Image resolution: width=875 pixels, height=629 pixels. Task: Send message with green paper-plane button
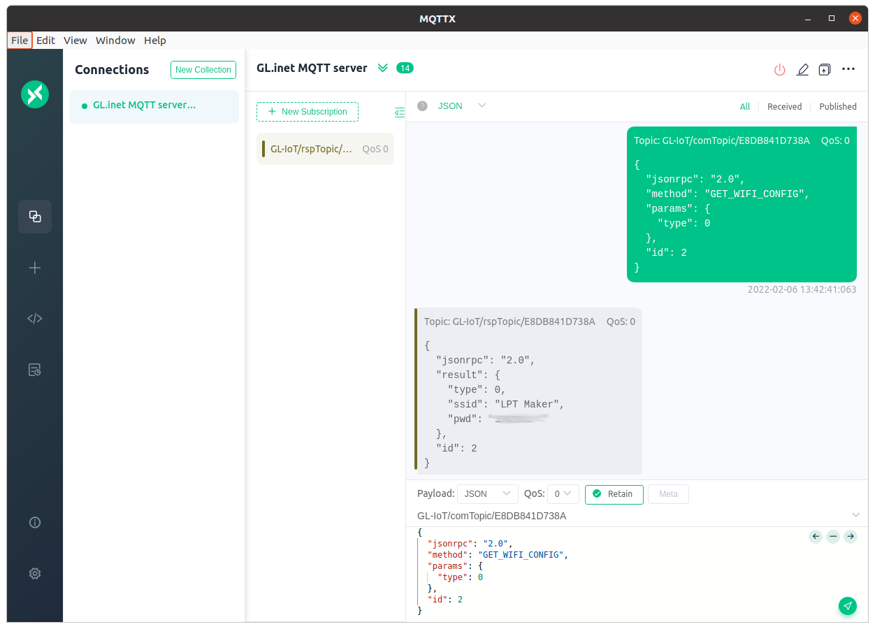coord(848,606)
